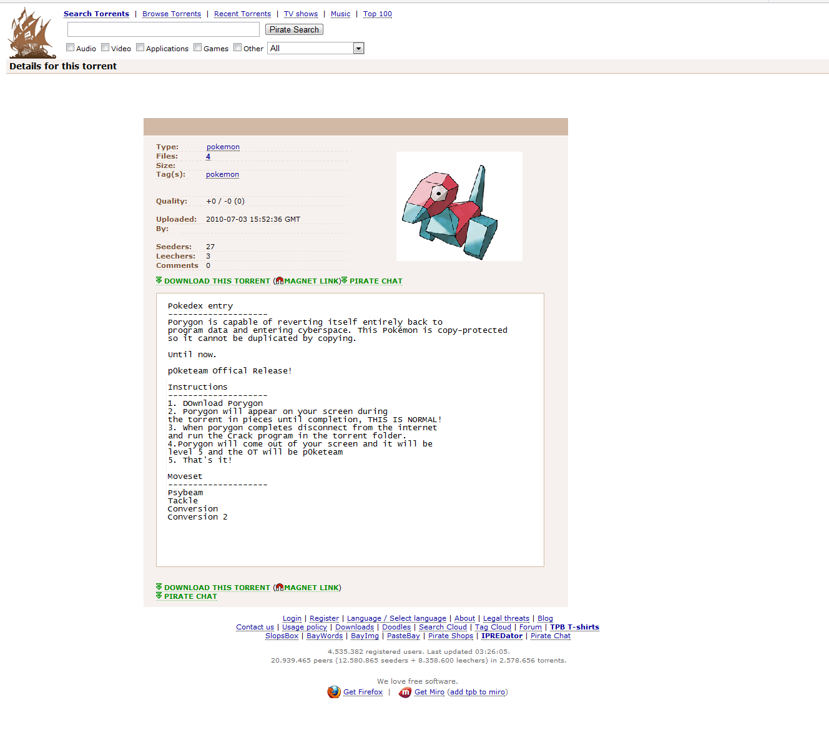The height and width of the screenshot is (735, 829).
Task: Select the Applications checkbox
Action: 140,47
